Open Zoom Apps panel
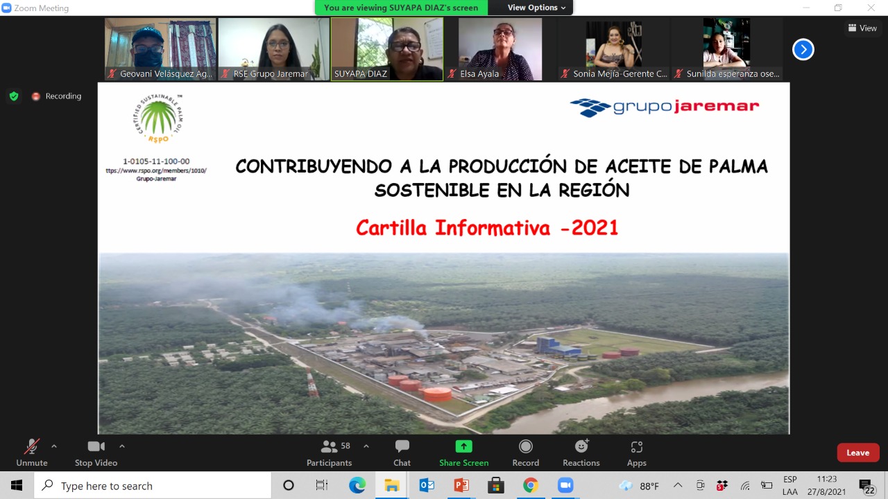The width and height of the screenshot is (888, 499). coord(636,453)
